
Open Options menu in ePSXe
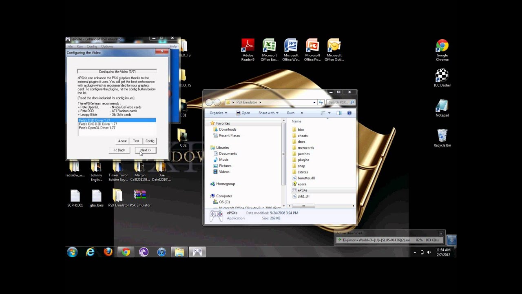pyautogui.click(x=107, y=47)
